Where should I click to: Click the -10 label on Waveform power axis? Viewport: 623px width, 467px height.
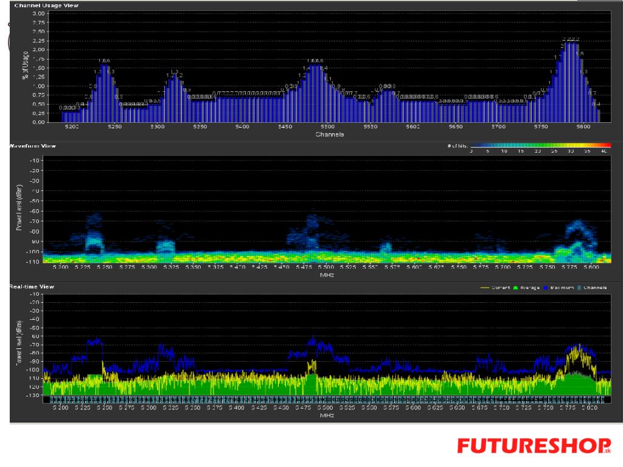[34, 161]
